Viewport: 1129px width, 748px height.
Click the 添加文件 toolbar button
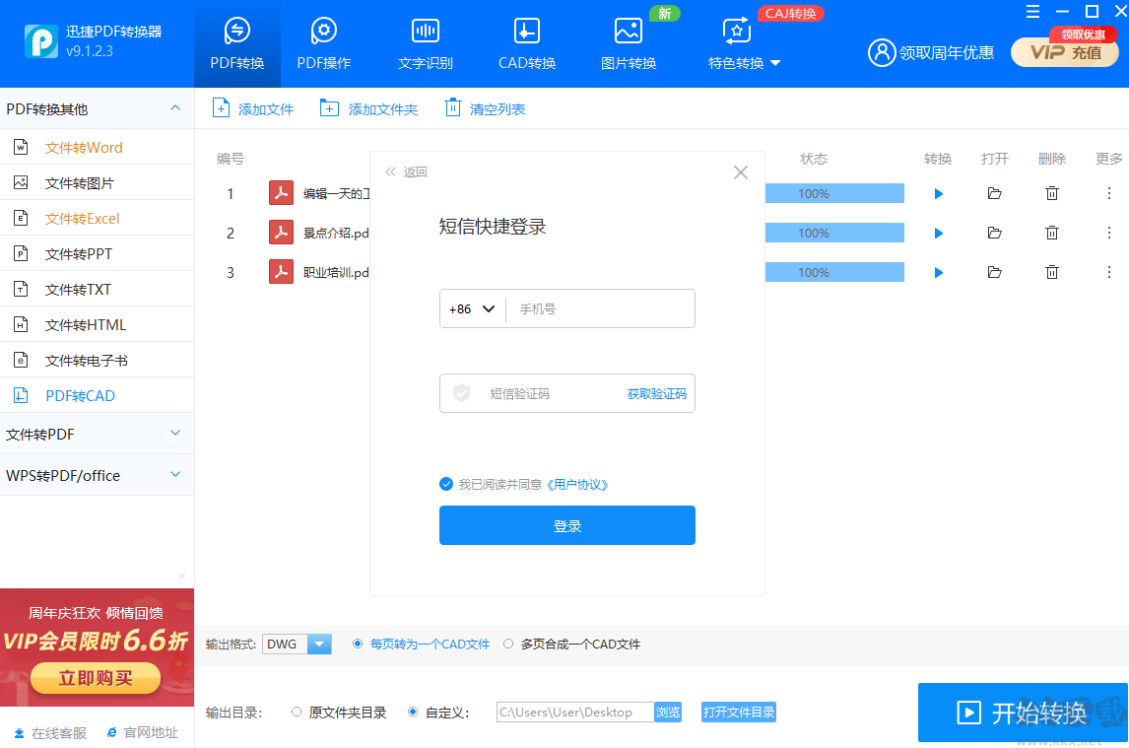click(253, 108)
